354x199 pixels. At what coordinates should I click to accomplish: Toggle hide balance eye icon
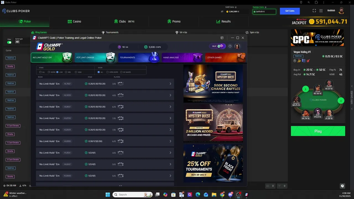222,12
